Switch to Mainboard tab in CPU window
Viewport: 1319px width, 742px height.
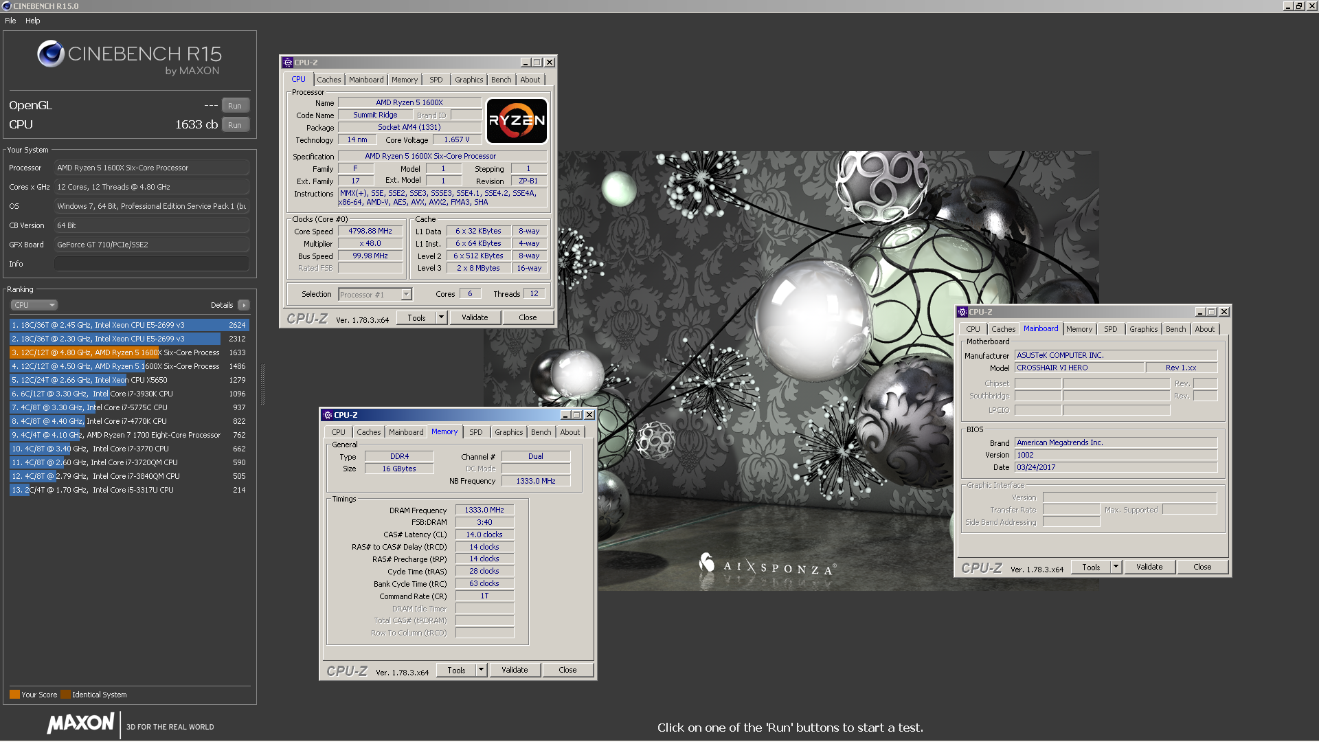point(366,80)
